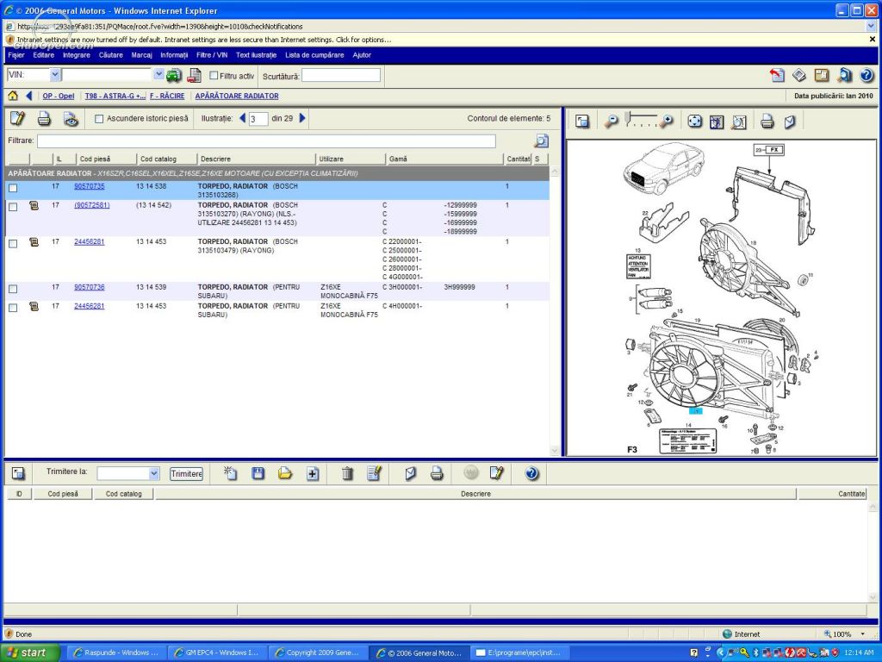The width and height of the screenshot is (882, 662).
Task: Click the parts list vertical scrollbar
Action: click(x=554, y=310)
